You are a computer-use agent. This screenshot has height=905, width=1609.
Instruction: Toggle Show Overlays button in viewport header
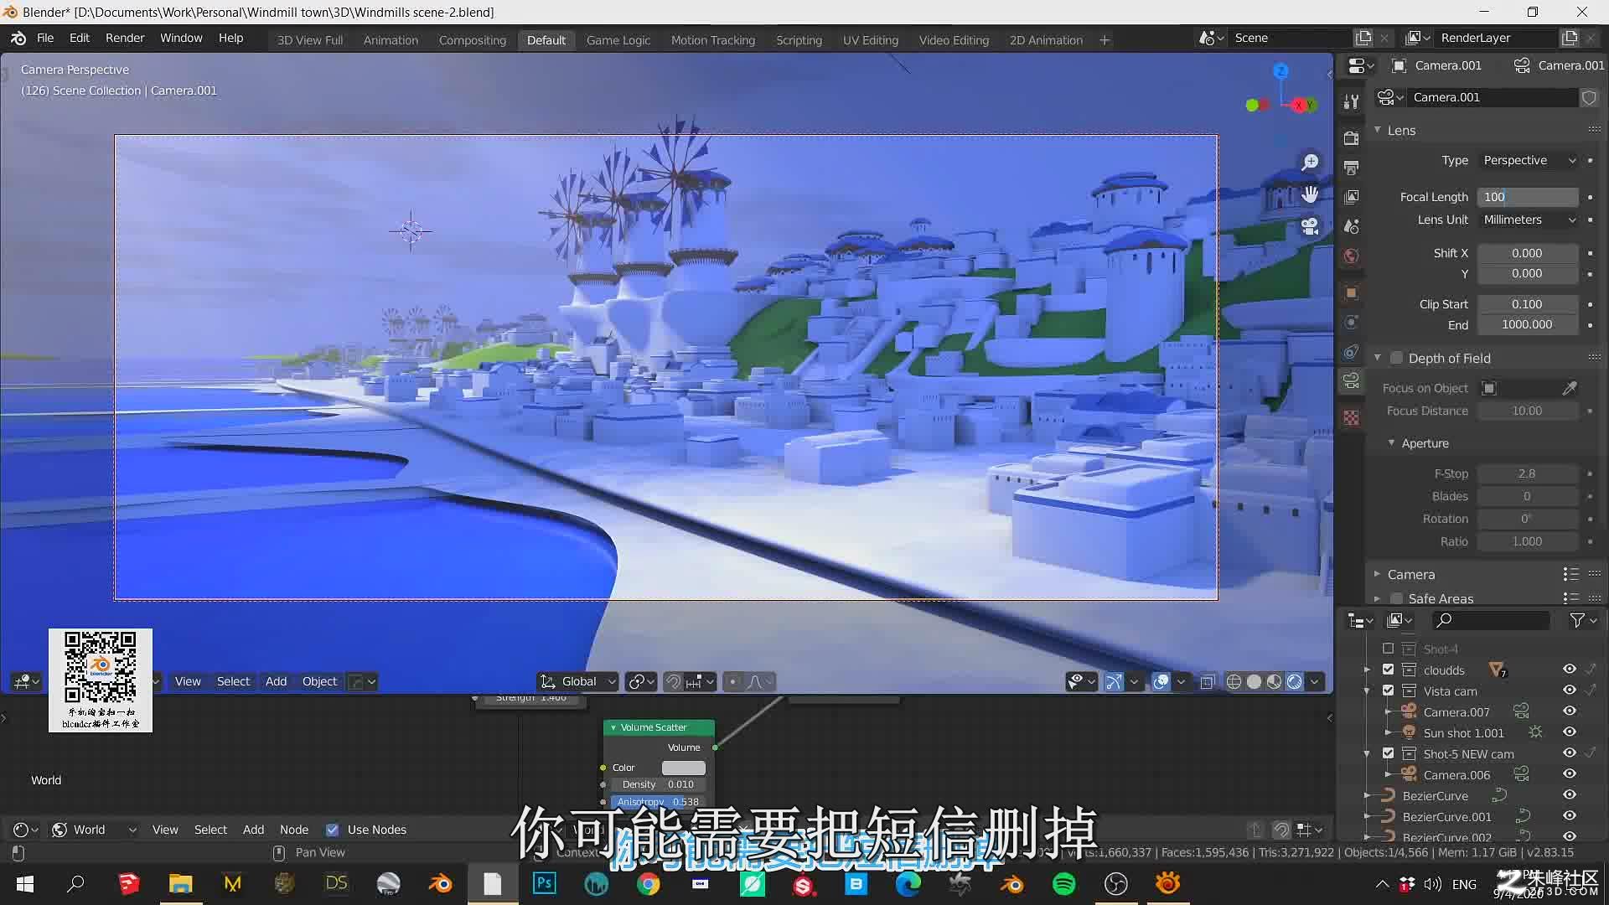point(1161,682)
